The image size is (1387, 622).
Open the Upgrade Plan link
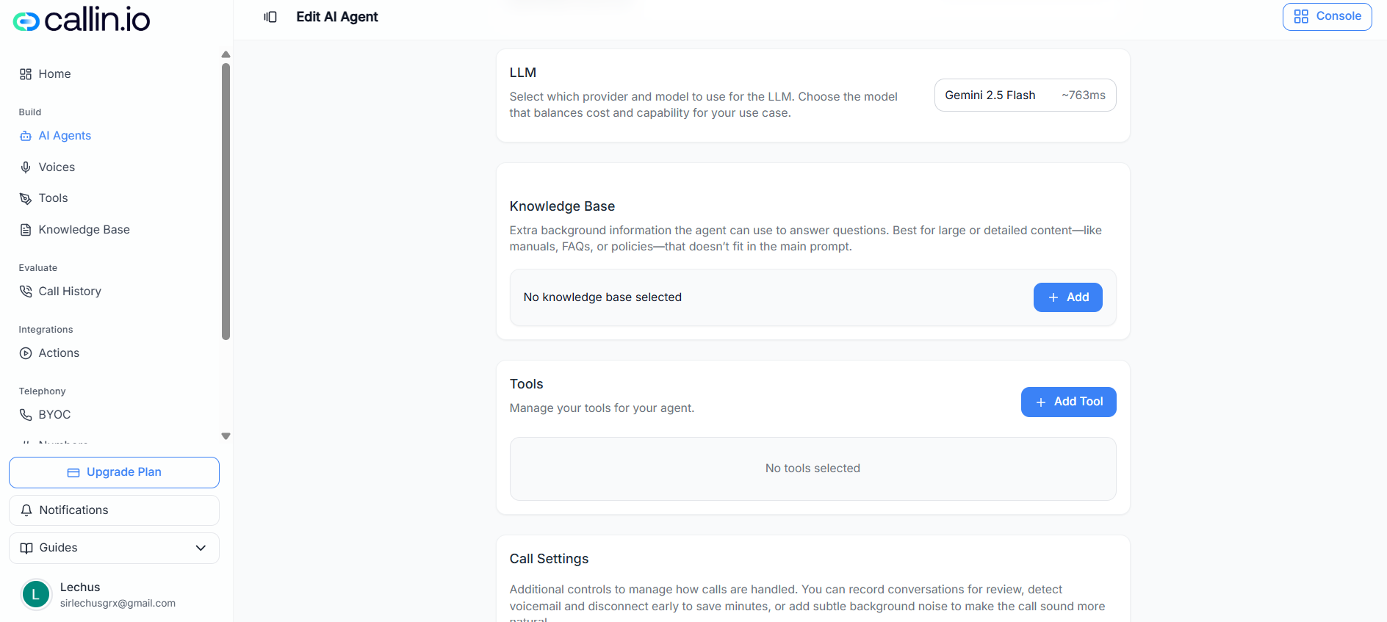point(114,472)
